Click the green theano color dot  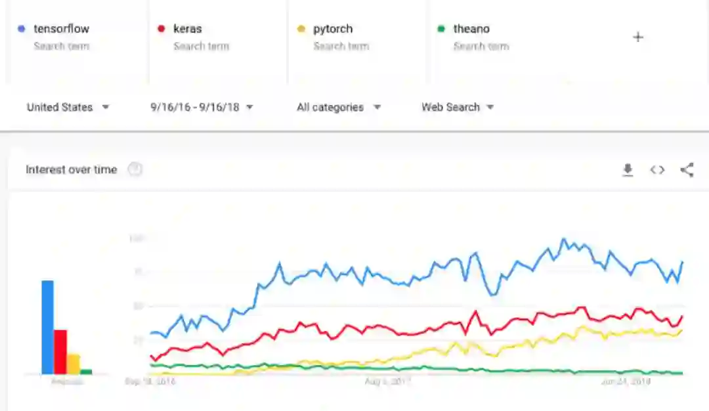tap(441, 29)
